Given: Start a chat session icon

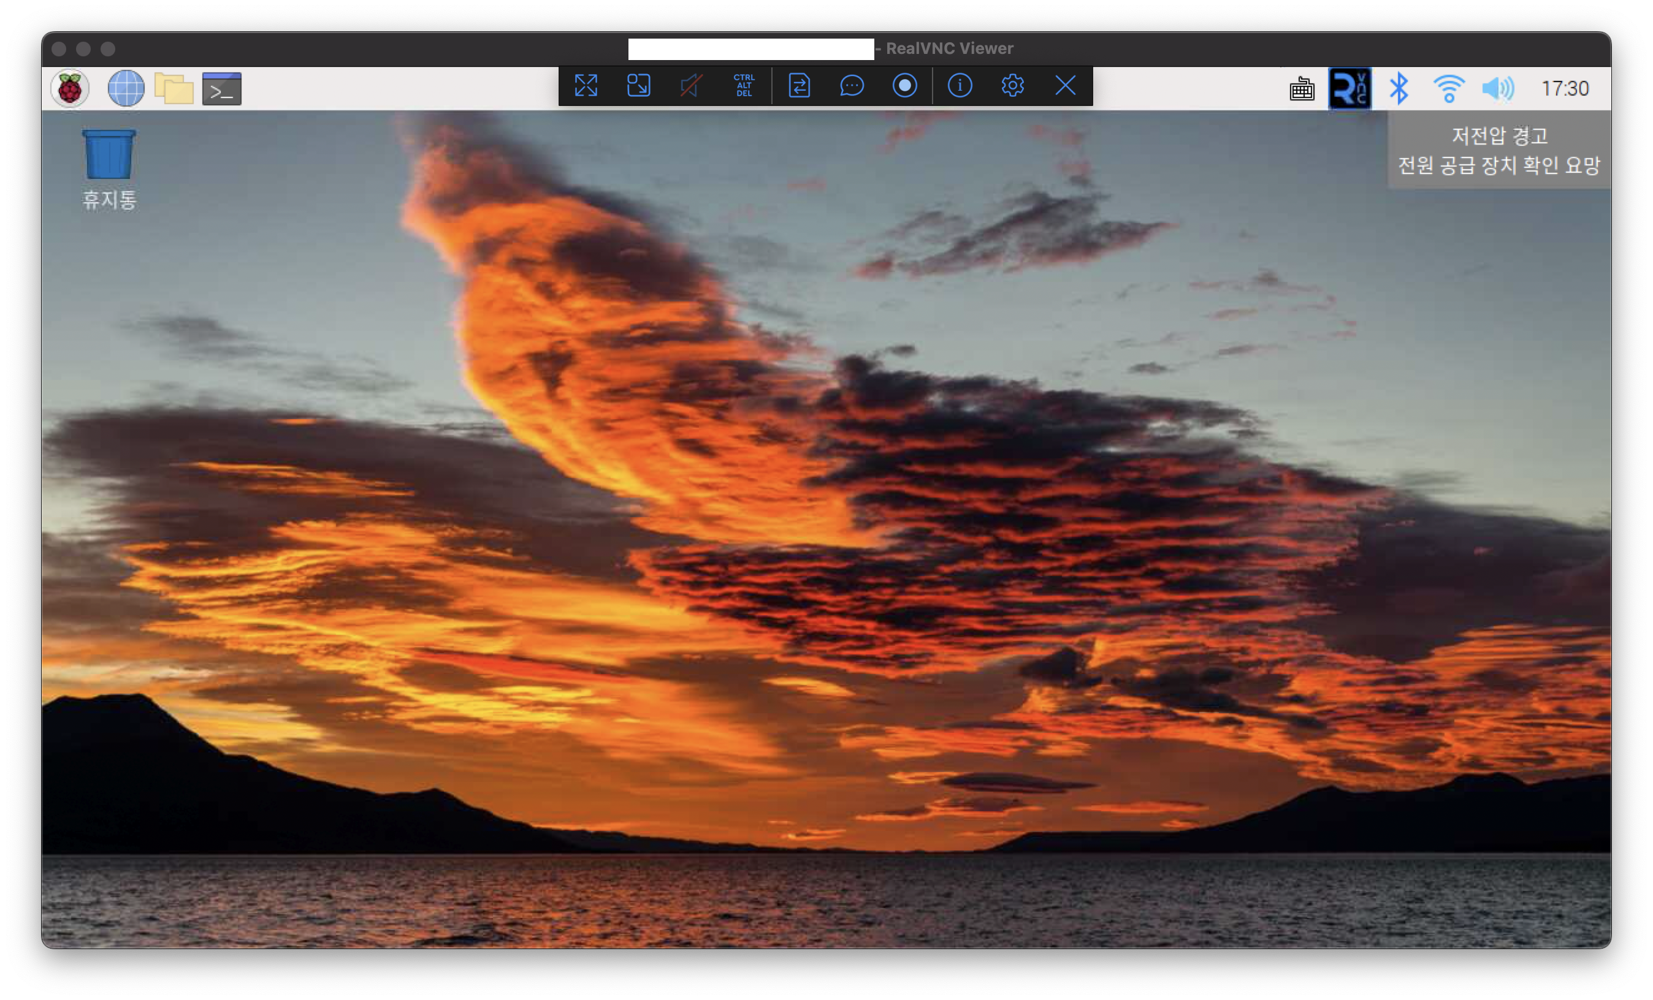Looking at the screenshot, I should 851,86.
